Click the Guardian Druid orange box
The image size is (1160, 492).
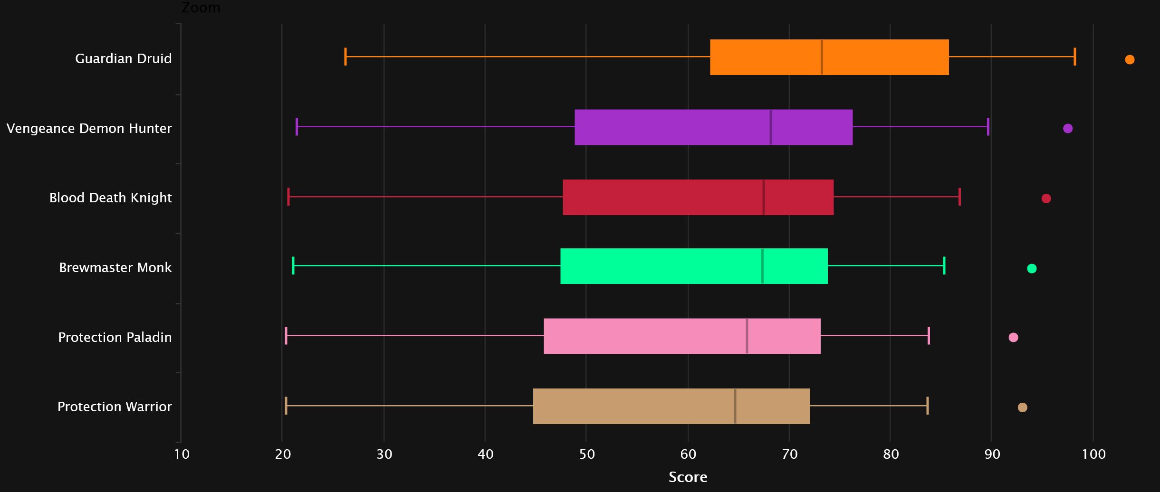[x=829, y=57]
